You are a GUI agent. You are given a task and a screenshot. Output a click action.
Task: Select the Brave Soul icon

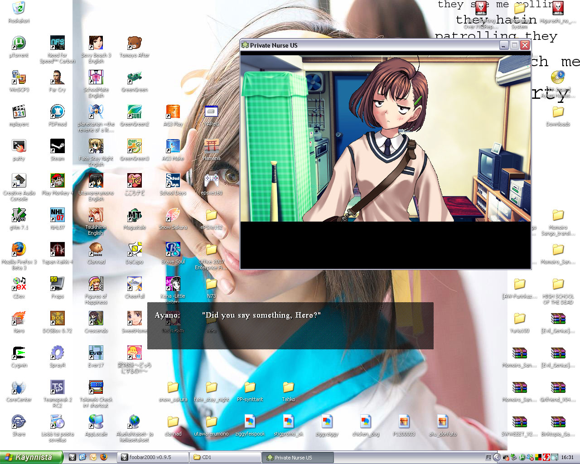click(x=173, y=250)
